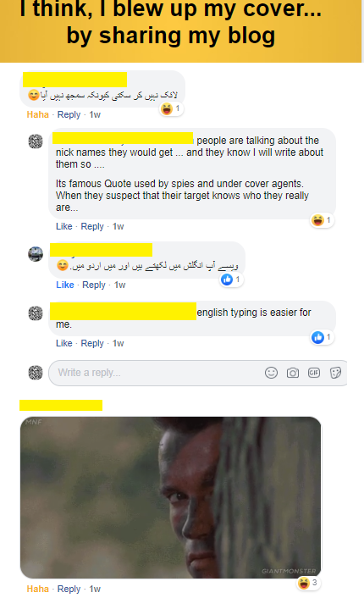364x598 pixels.
Task: Open sticker picker in reply box
Action: click(335, 373)
